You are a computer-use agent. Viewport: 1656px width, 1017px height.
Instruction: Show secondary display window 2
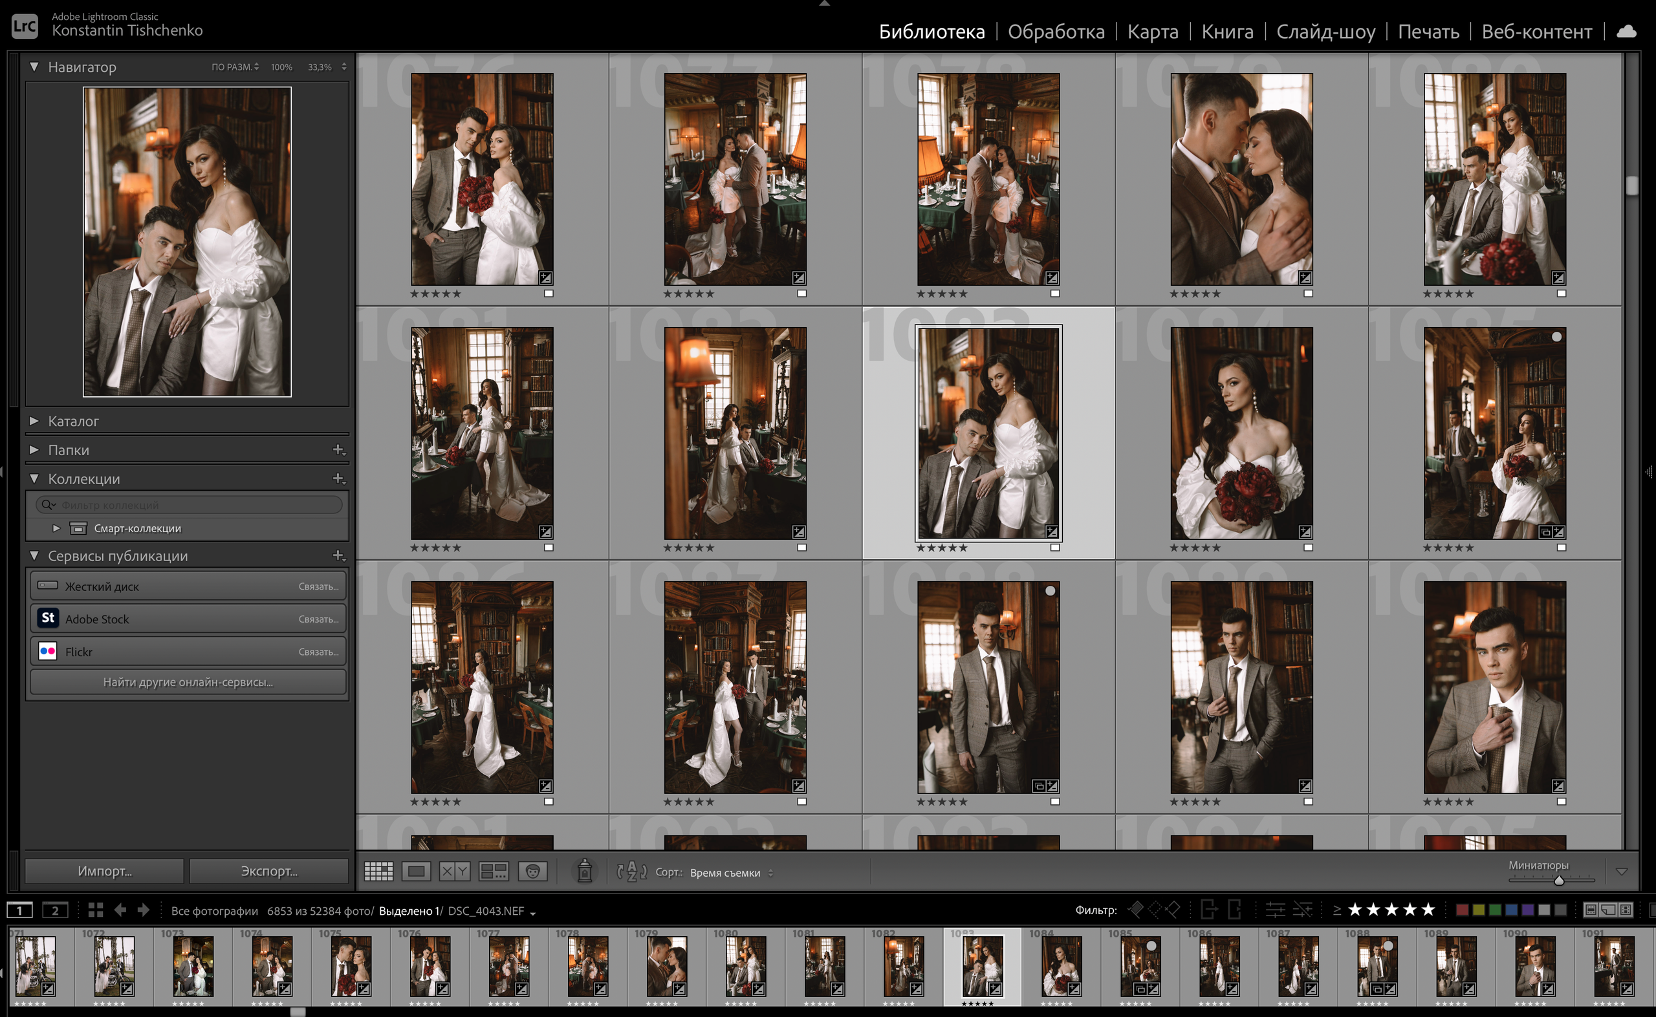[55, 911]
